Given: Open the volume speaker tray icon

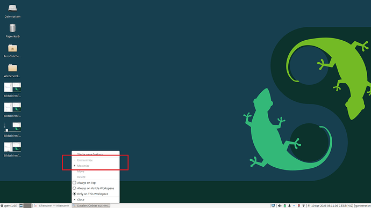Looking at the screenshot, I should pos(280,206).
